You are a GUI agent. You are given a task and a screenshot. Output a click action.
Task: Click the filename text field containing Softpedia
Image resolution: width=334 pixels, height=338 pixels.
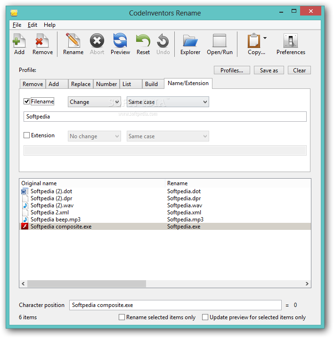tap(165, 117)
